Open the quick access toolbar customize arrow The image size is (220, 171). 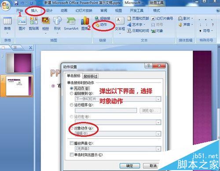click(40, 3)
